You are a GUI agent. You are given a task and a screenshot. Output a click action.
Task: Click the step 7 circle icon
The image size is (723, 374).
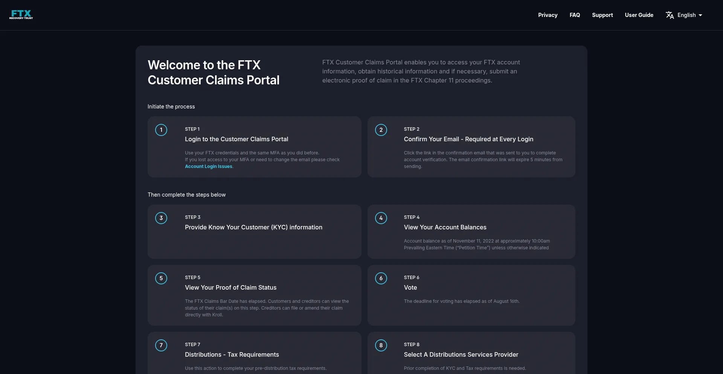(x=161, y=345)
